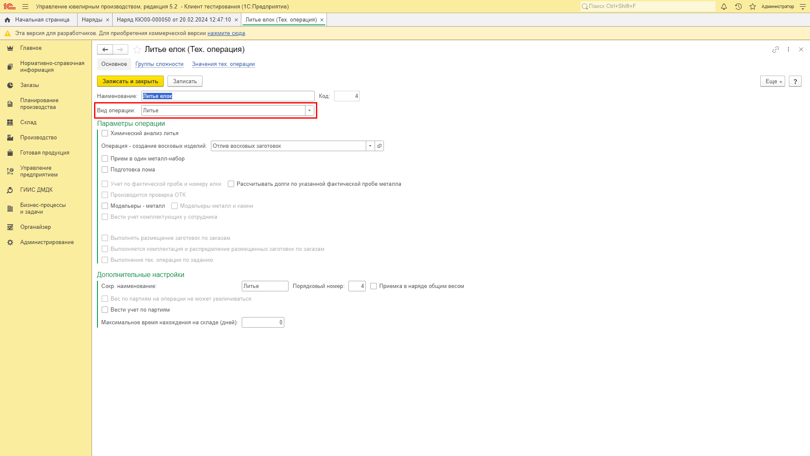
Task: Open service settings menu icon at top right
Action: coord(802,6)
